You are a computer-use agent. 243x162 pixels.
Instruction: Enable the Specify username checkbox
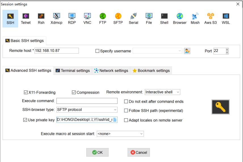97,51
